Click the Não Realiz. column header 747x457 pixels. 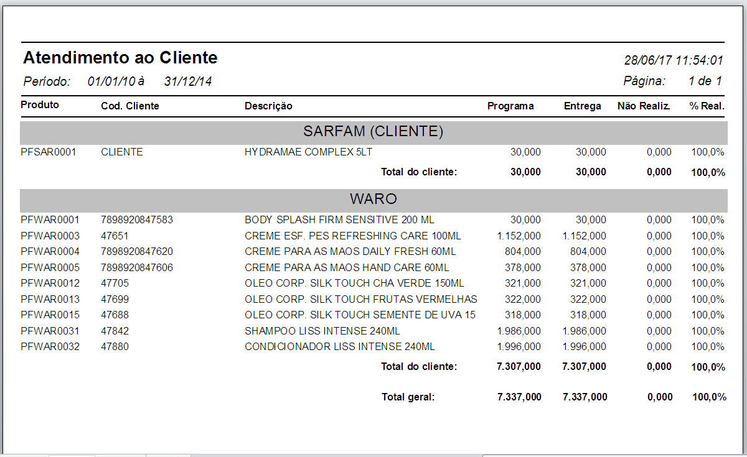click(644, 106)
